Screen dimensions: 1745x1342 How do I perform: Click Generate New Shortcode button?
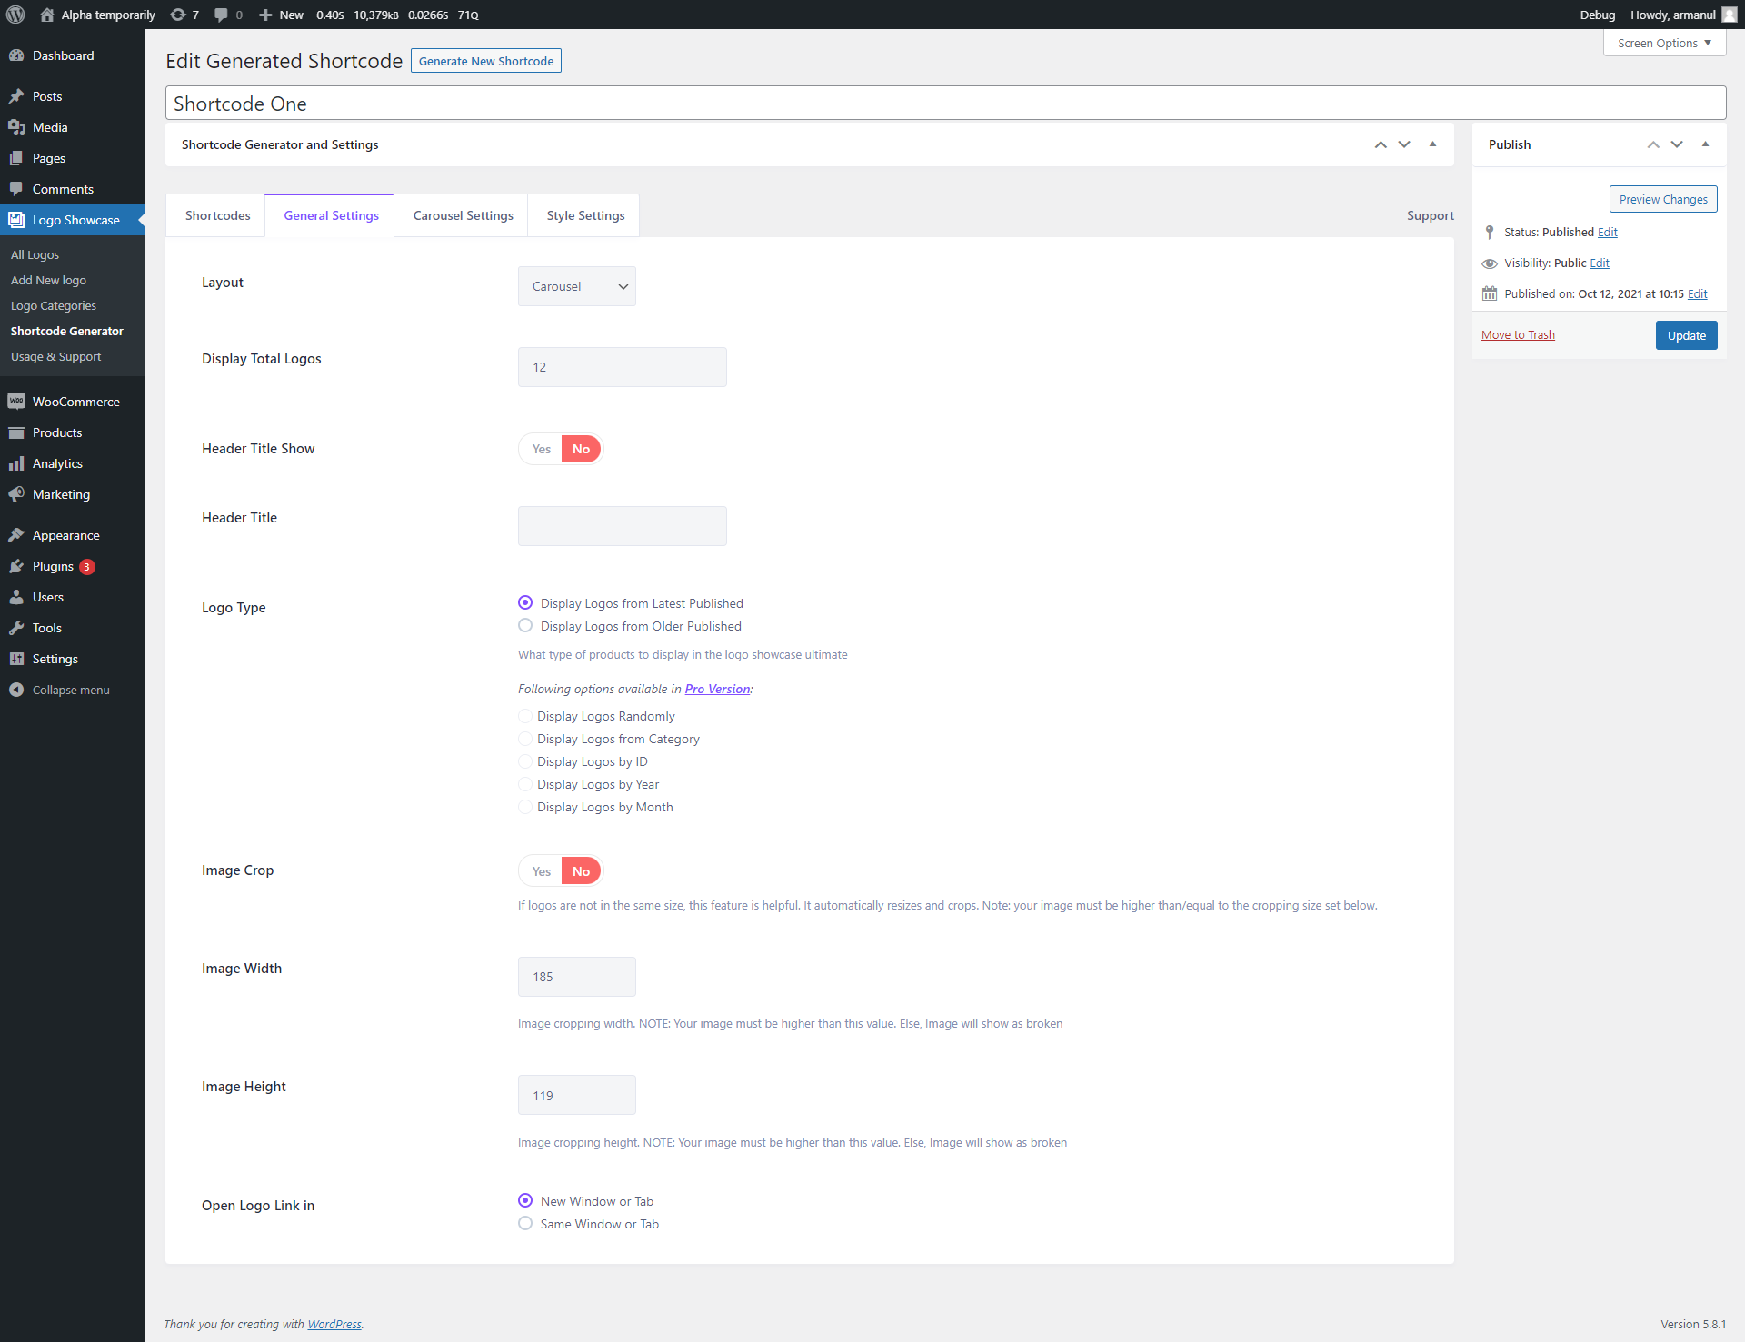pyautogui.click(x=486, y=61)
